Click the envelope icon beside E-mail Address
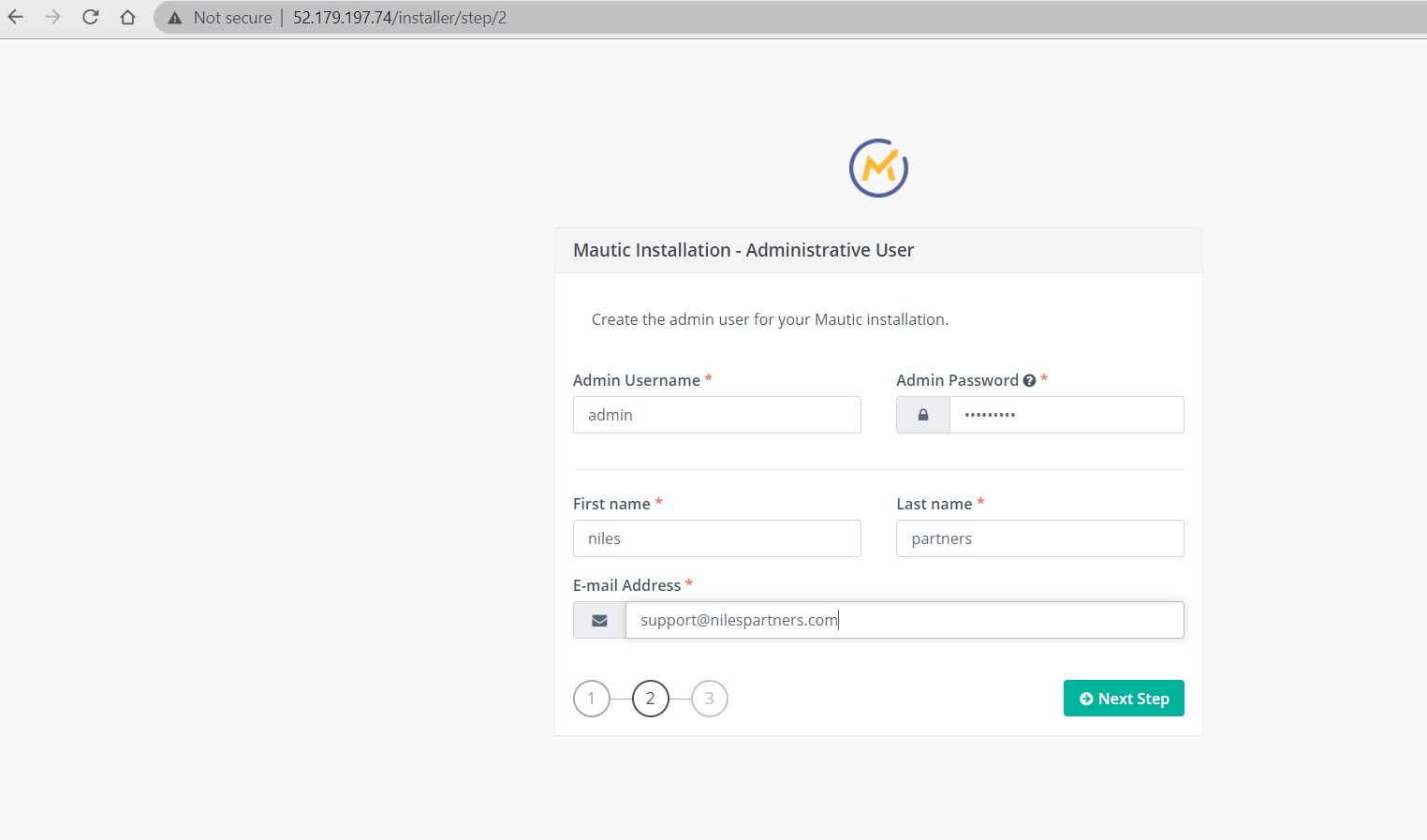Image resolution: width=1427 pixels, height=840 pixels. [599, 621]
